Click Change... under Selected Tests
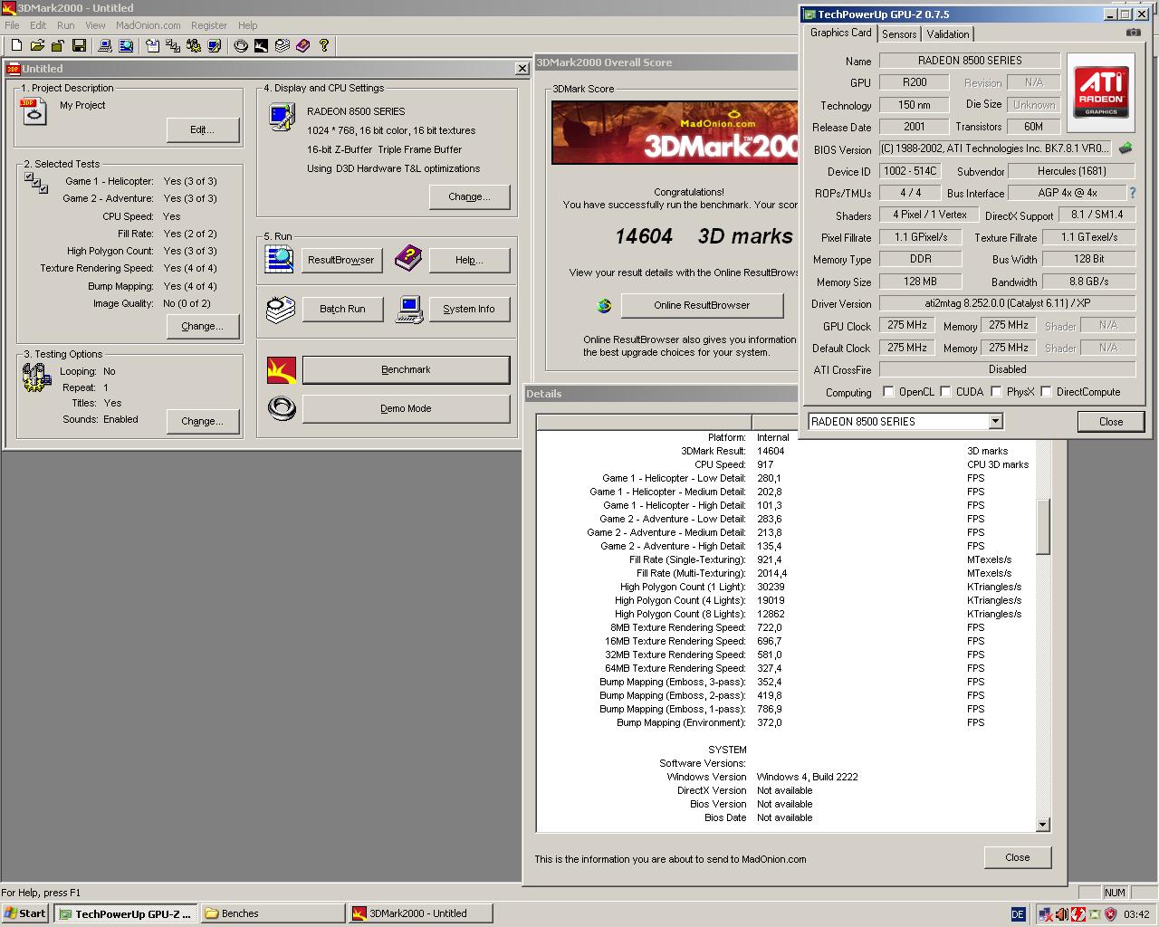The image size is (1159, 927). tap(203, 326)
